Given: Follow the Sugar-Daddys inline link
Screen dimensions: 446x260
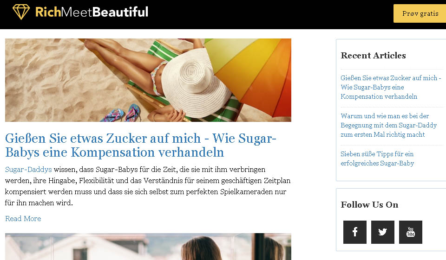Looking at the screenshot, I should (x=28, y=170).
